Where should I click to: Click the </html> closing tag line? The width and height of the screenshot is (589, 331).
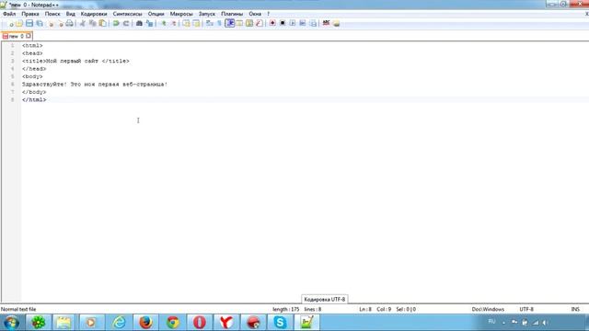34,100
